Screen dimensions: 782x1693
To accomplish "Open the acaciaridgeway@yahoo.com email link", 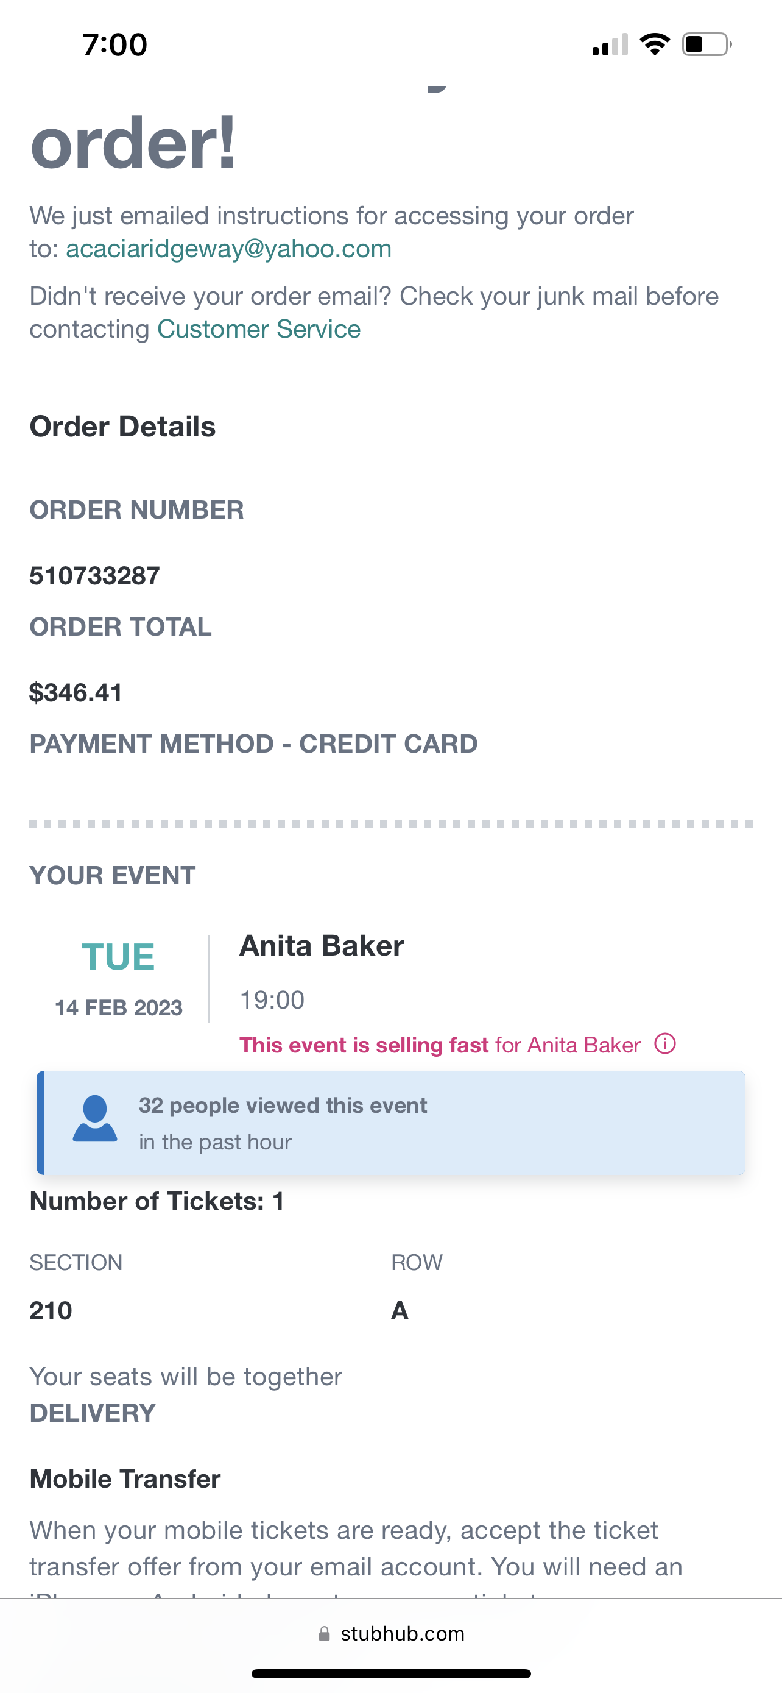I will [x=228, y=249].
